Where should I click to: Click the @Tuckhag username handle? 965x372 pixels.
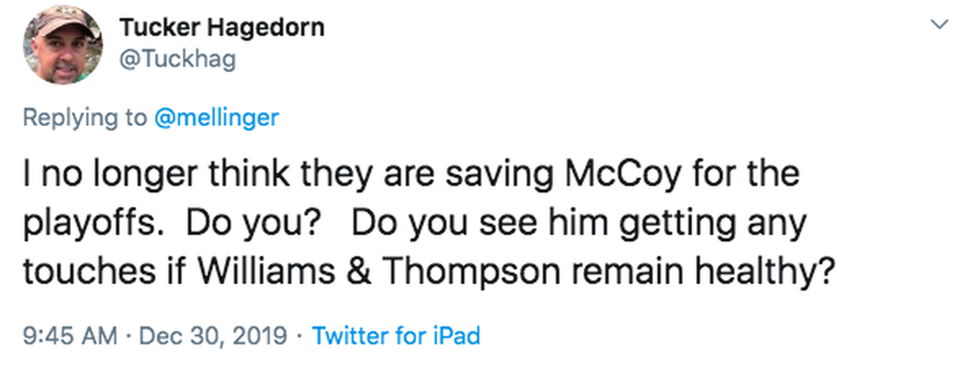tap(177, 59)
